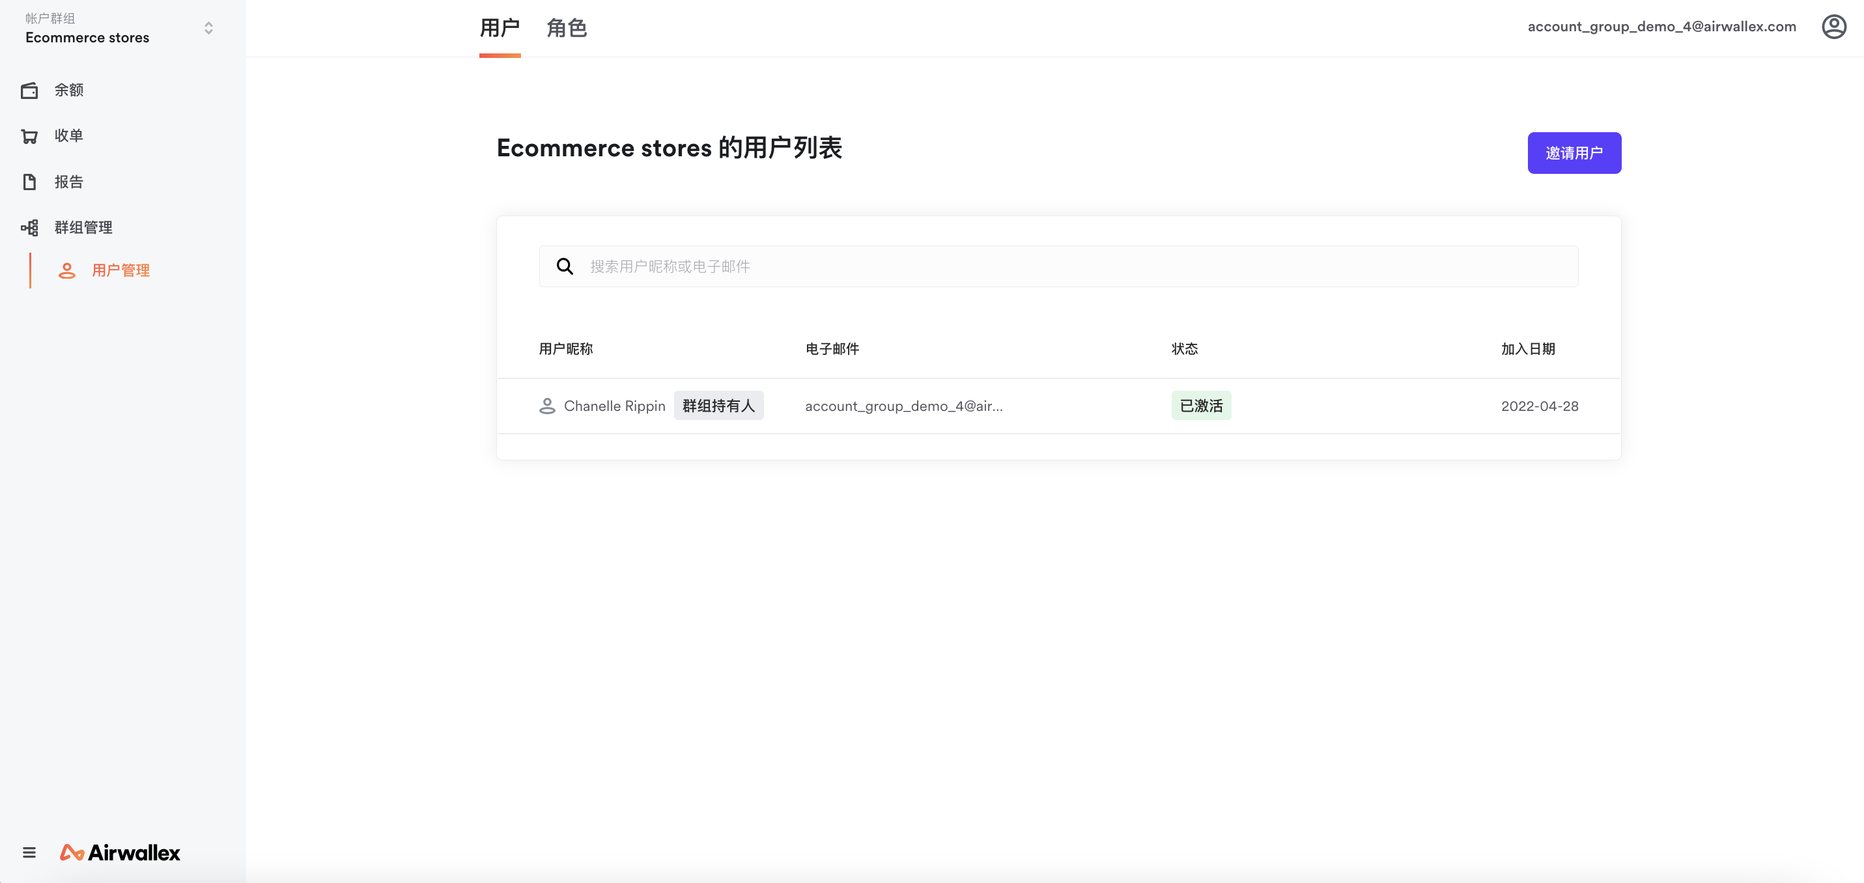Collapse sidebar with the hamburger icon

29,852
